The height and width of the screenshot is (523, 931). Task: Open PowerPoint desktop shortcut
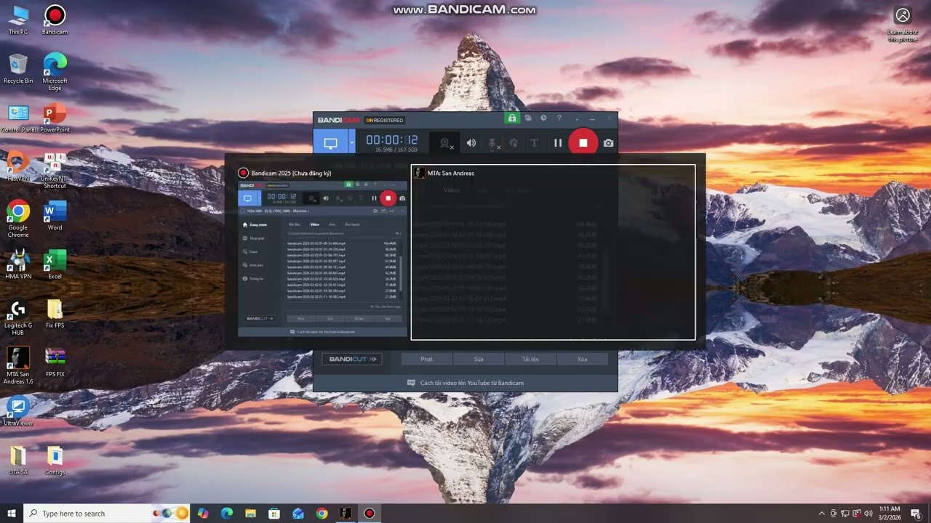pos(55,118)
